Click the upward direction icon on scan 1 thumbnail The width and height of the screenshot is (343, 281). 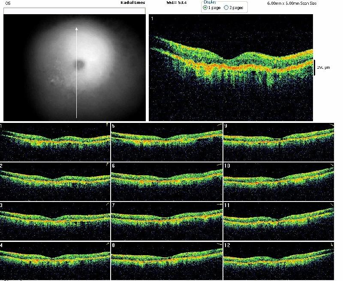107,125
